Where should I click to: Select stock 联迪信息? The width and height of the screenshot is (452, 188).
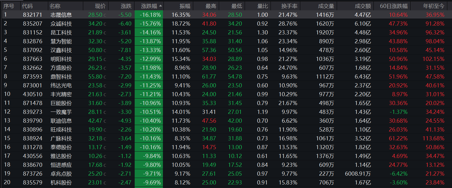61,121
